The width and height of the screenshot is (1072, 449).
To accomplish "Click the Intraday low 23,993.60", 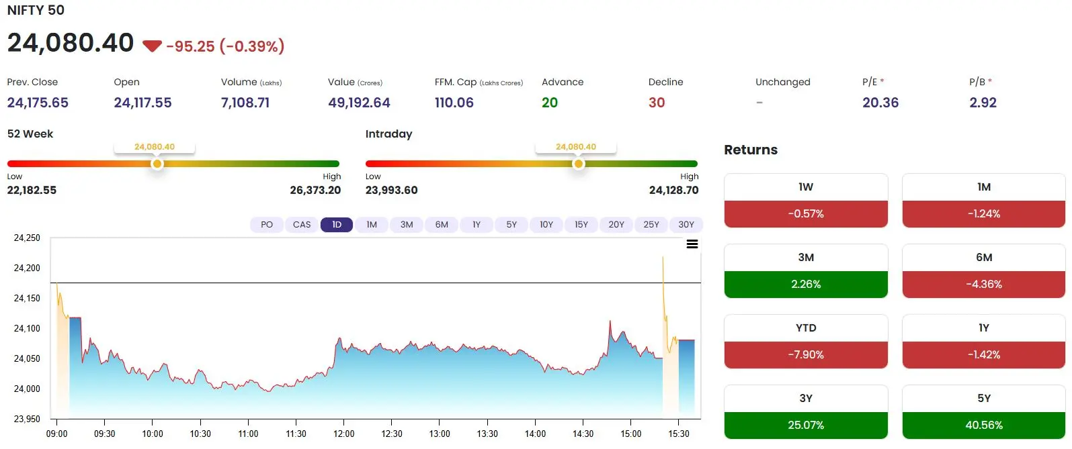I will (x=391, y=190).
